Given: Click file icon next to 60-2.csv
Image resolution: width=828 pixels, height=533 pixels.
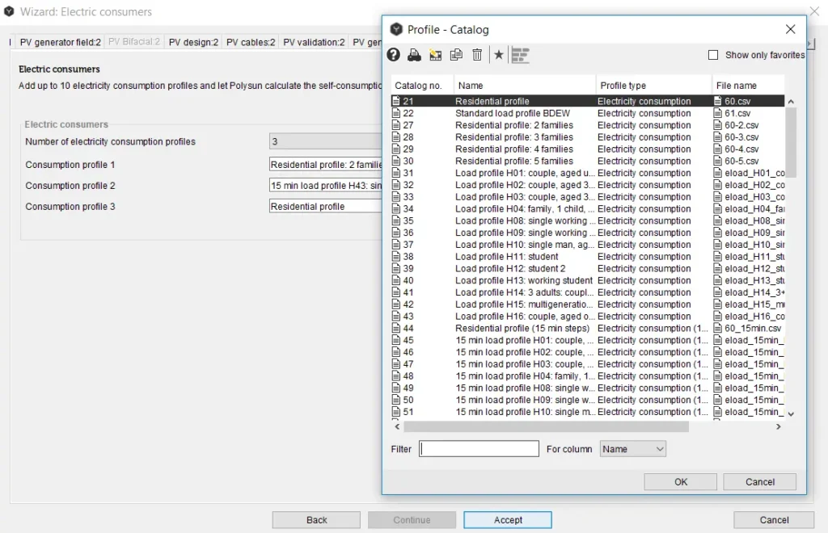Looking at the screenshot, I should point(718,125).
